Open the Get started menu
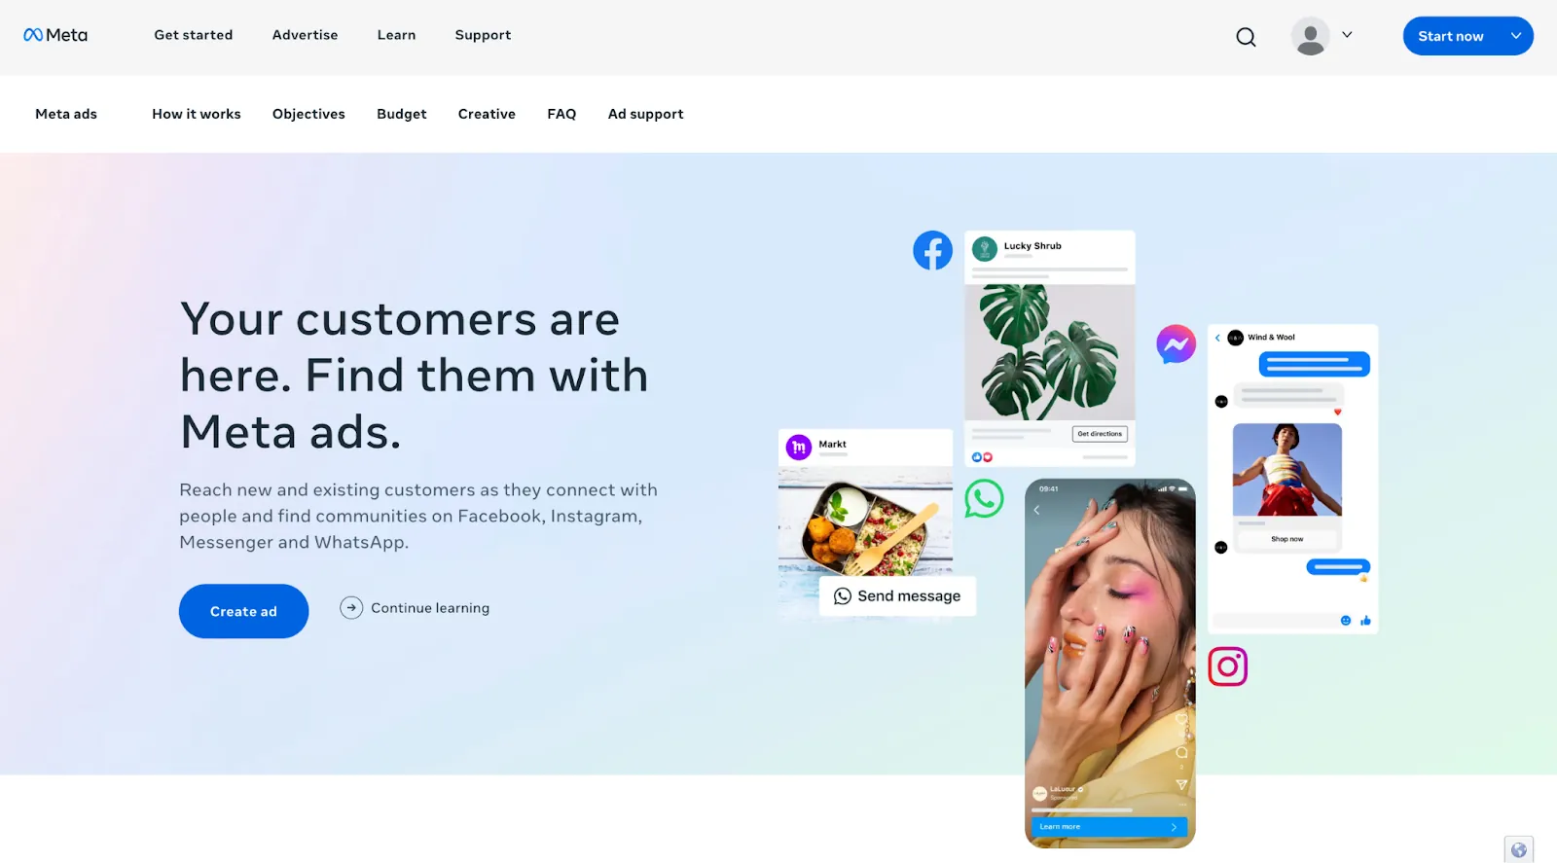 (x=194, y=35)
